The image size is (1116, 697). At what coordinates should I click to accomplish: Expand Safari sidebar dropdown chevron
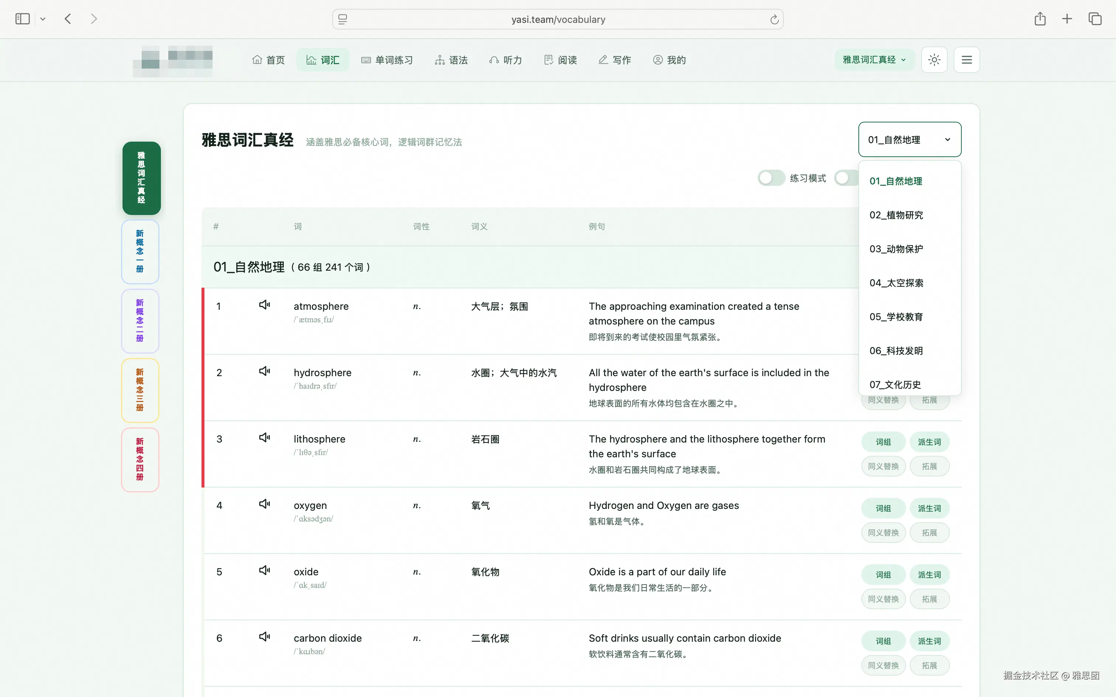tap(43, 19)
